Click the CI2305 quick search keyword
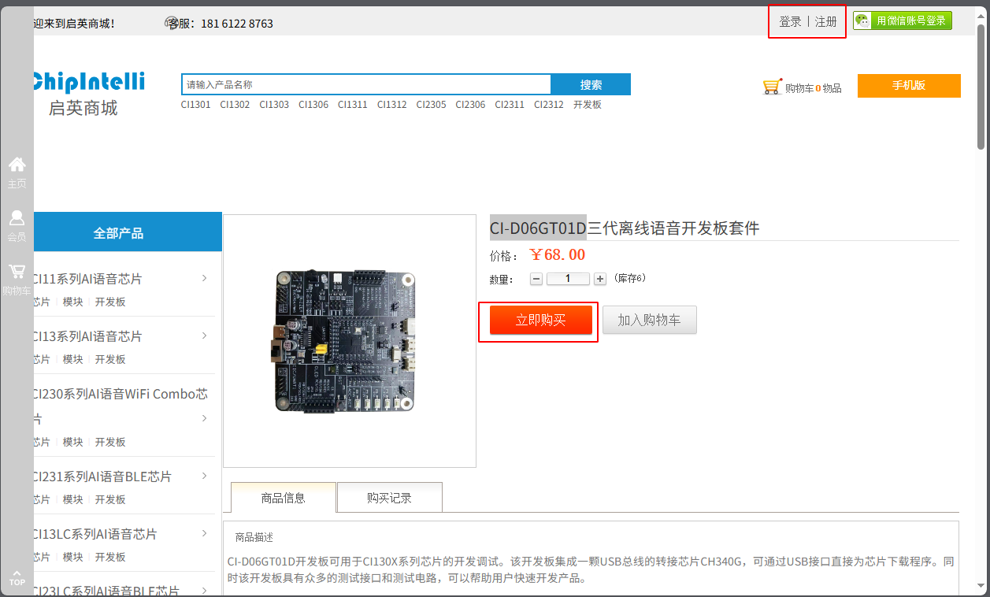 (431, 104)
